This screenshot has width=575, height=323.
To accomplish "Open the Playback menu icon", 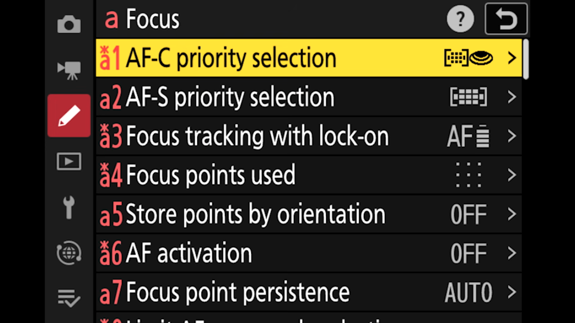I will 69,161.
